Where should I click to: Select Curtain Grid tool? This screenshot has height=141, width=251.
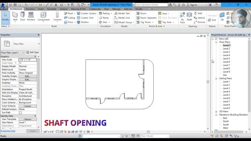coord(85,18)
